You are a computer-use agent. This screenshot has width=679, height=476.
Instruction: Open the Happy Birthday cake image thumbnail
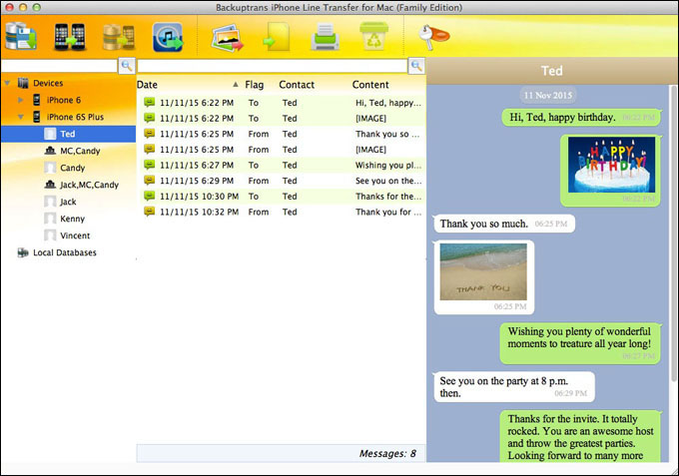pos(611,165)
